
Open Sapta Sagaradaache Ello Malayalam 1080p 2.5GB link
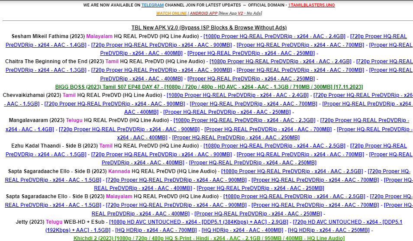(294, 196)
